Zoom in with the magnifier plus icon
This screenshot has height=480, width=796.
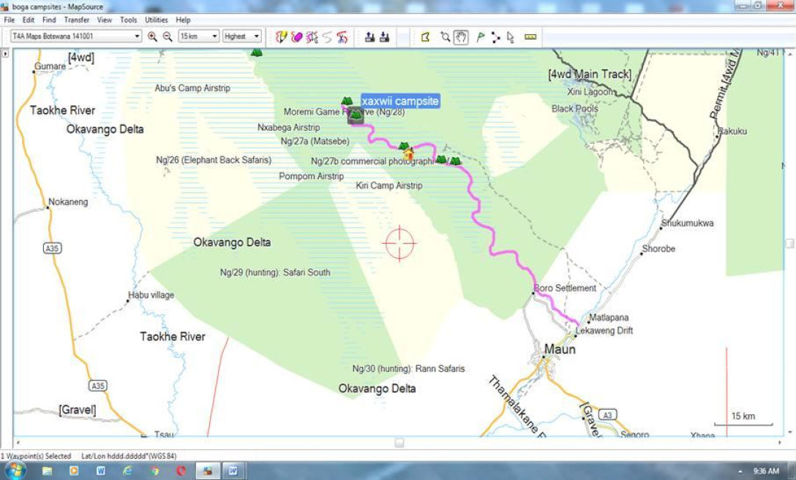click(x=151, y=37)
